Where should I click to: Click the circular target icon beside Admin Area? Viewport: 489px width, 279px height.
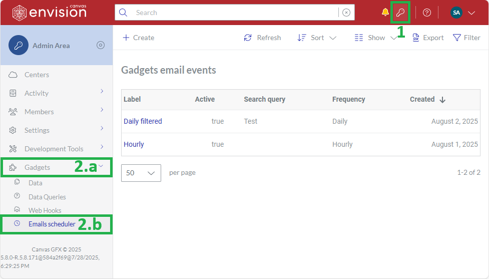pyautogui.click(x=101, y=45)
